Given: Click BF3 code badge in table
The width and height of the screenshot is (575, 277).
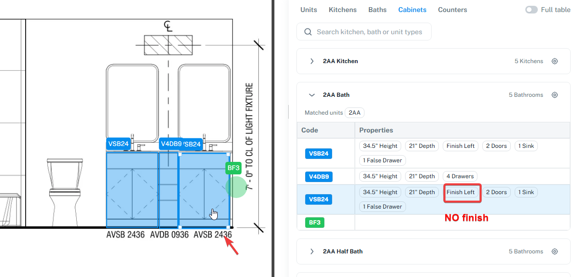Looking at the screenshot, I should [x=315, y=223].
